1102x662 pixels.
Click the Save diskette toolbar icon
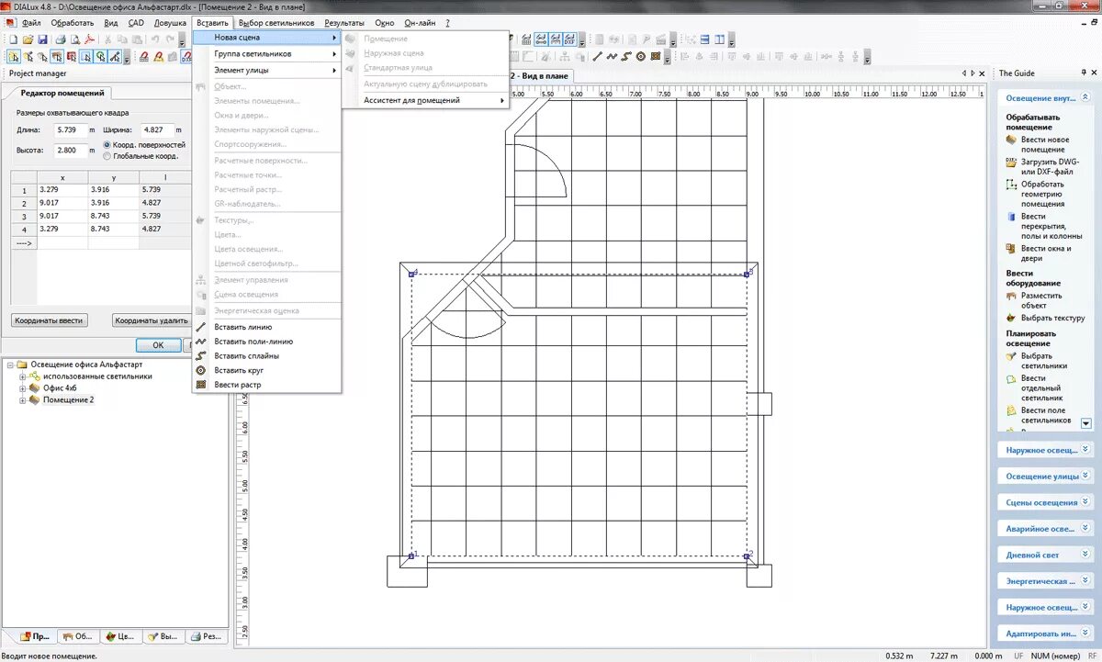pos(42,39)
